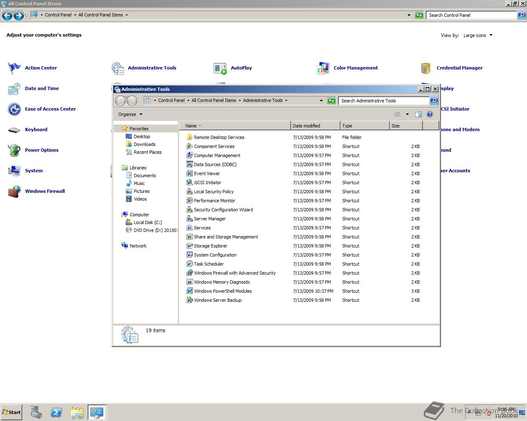The height and width of the screenshot is (421, 527).
Task: Select Local Security Policy row
Action: click(303, 192)
